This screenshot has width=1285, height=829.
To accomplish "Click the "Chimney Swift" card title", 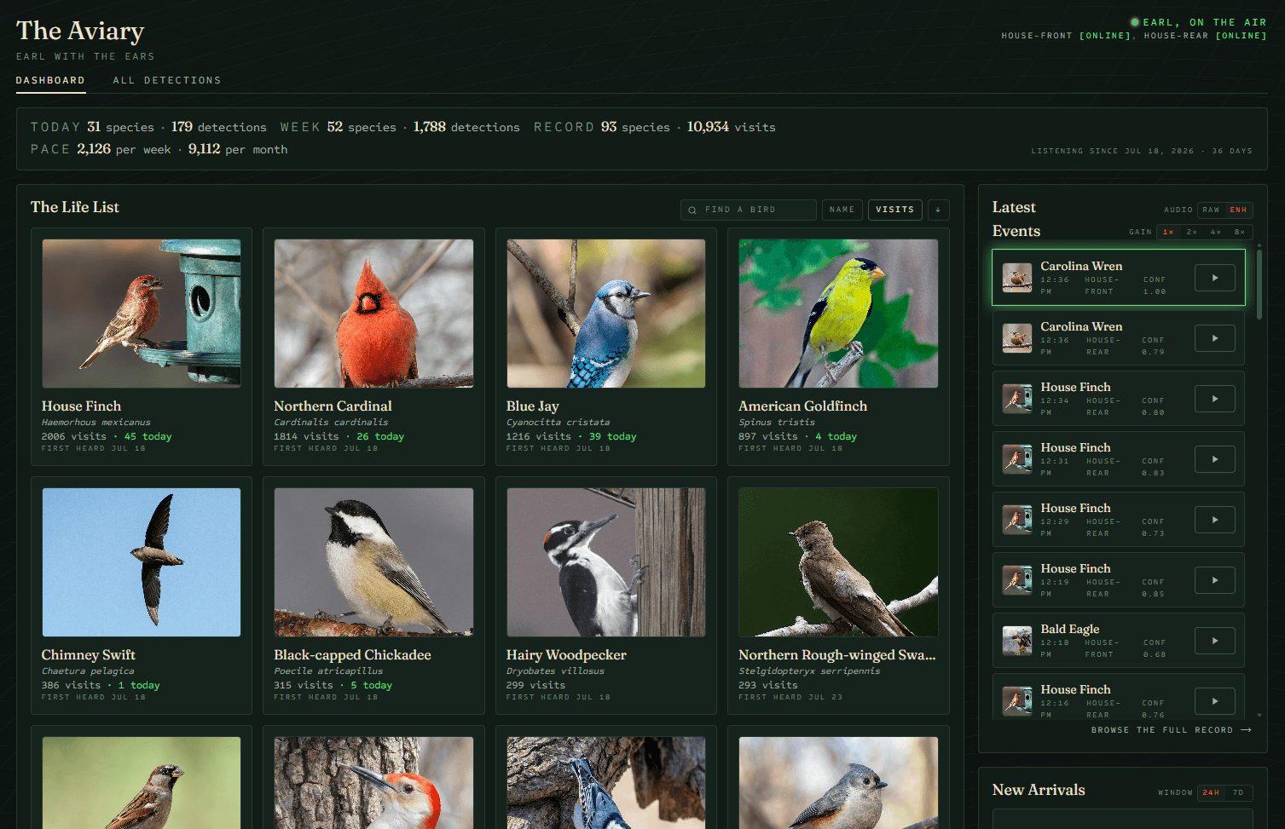I will (88, 655).
